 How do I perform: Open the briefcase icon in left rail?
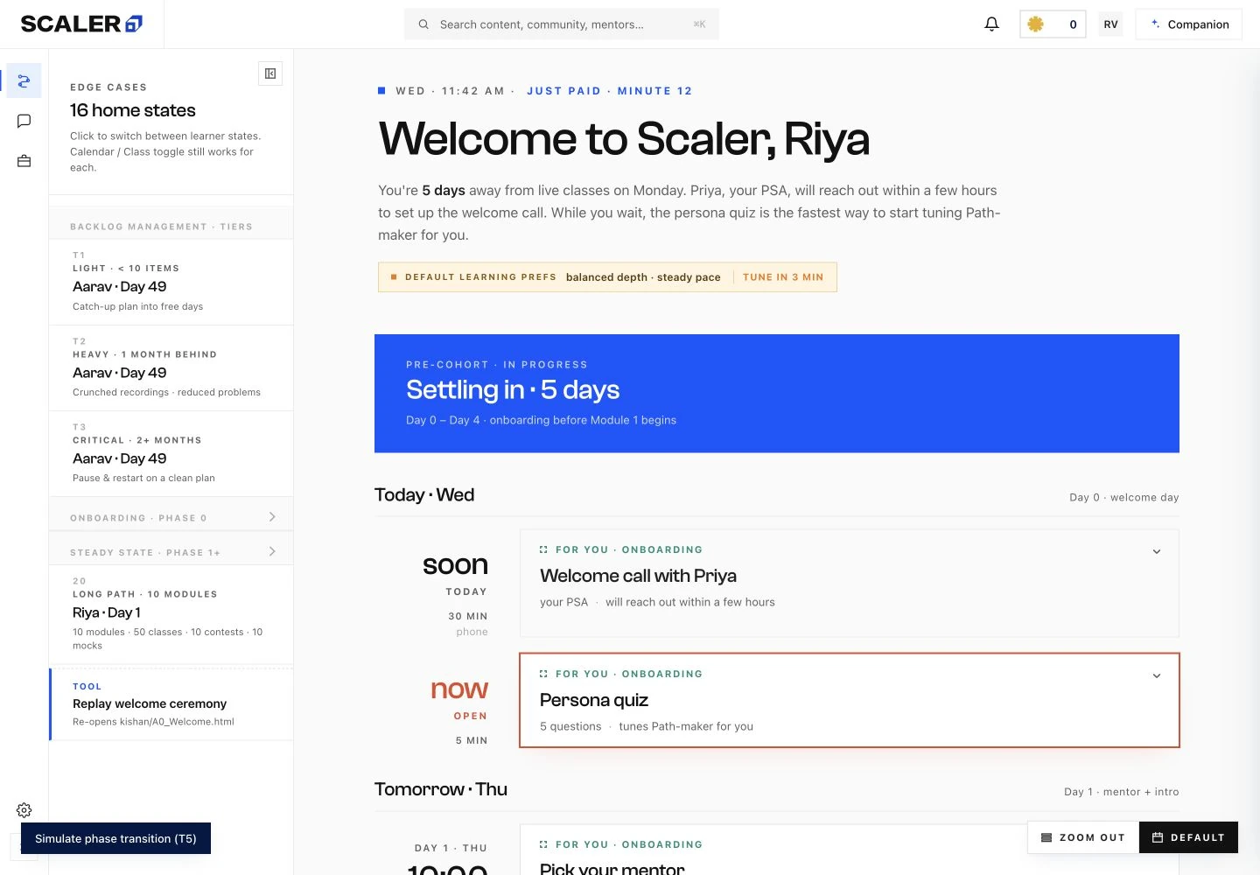24,161
